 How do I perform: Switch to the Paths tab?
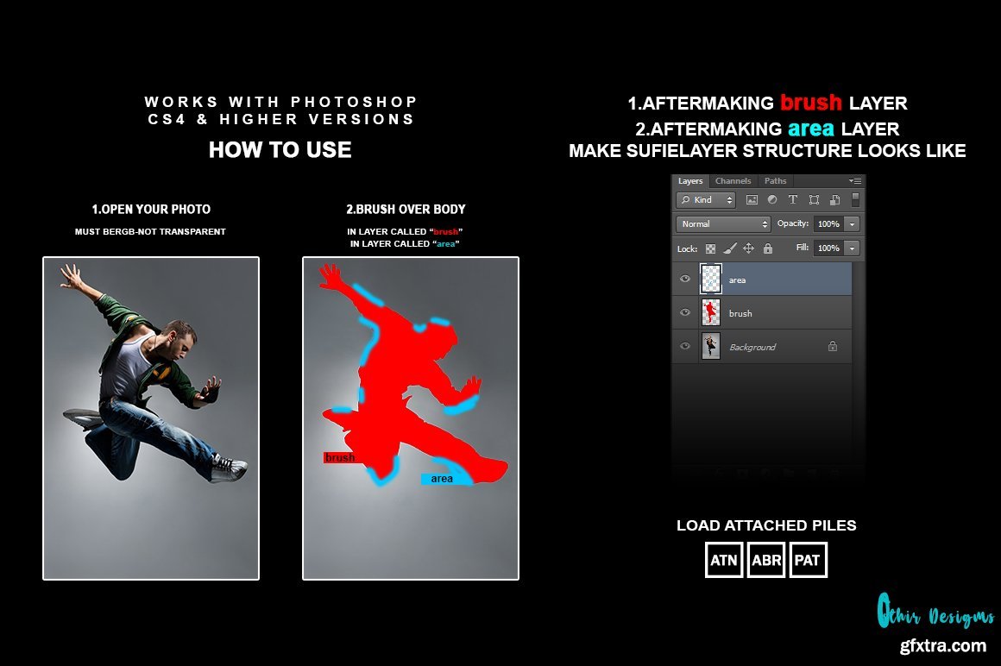[776, 181]
